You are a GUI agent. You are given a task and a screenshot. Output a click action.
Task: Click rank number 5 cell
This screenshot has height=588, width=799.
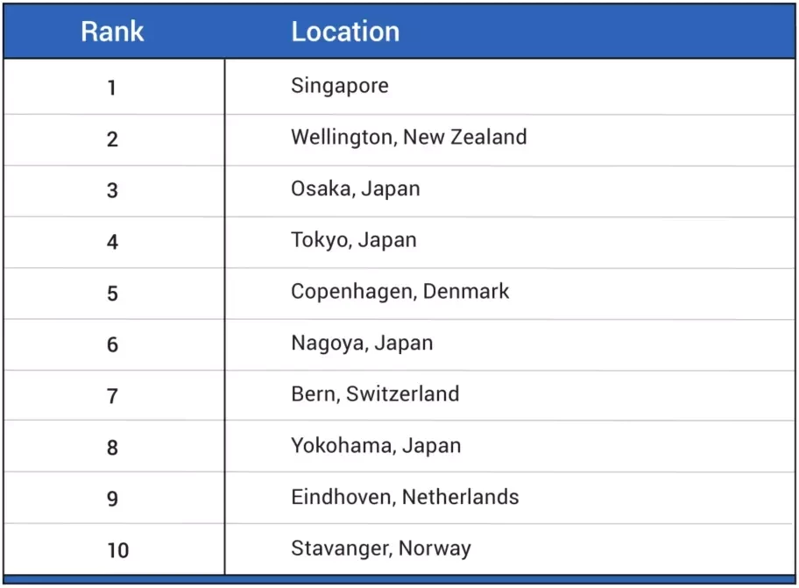click(x=112, y=294)
